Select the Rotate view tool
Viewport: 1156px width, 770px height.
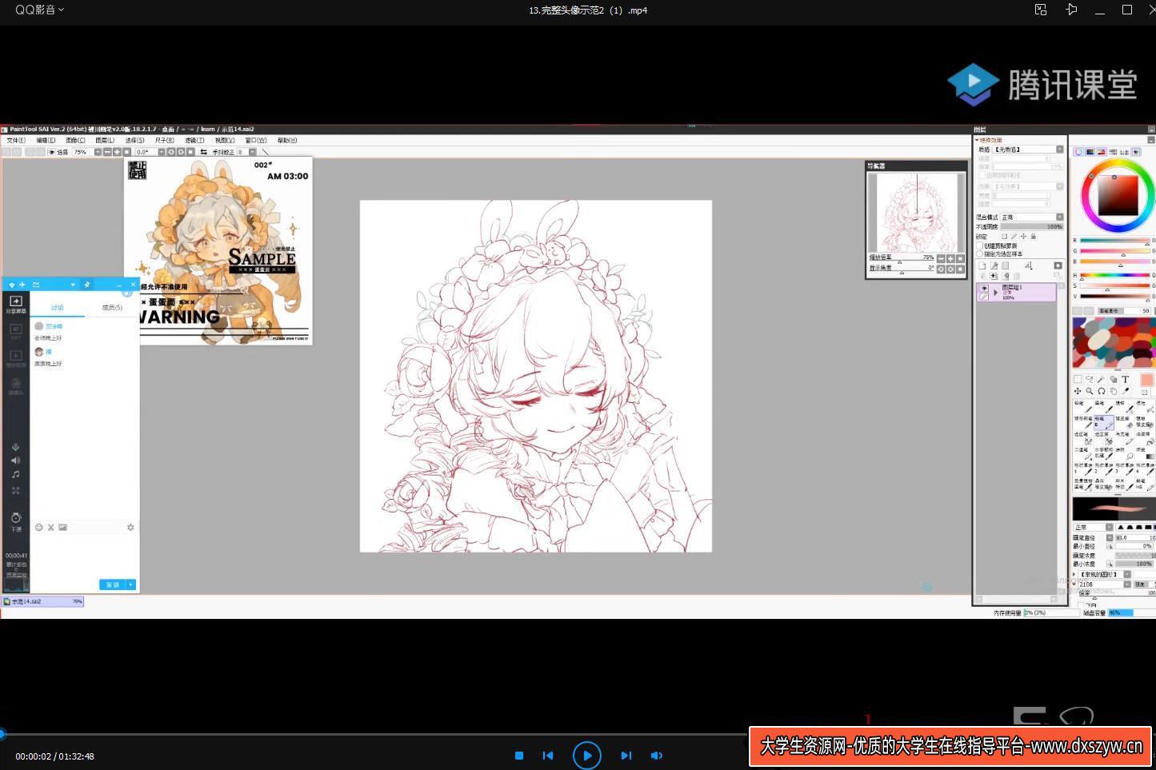point(1102,391)
